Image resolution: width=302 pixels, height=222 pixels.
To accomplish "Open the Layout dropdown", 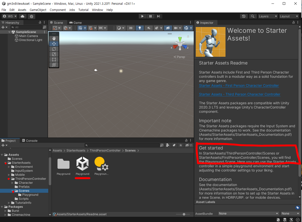I will (289, 16).
